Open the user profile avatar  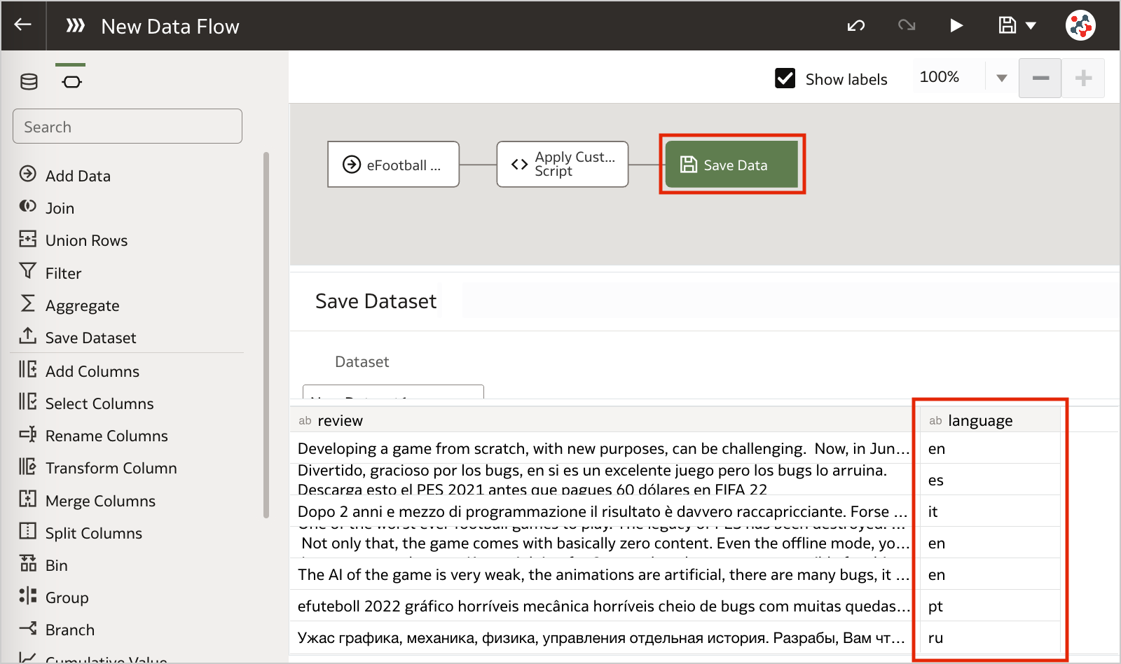tap(1081, 26)
